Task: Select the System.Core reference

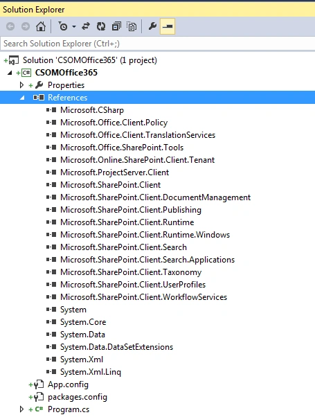Action: pos(83,322)
